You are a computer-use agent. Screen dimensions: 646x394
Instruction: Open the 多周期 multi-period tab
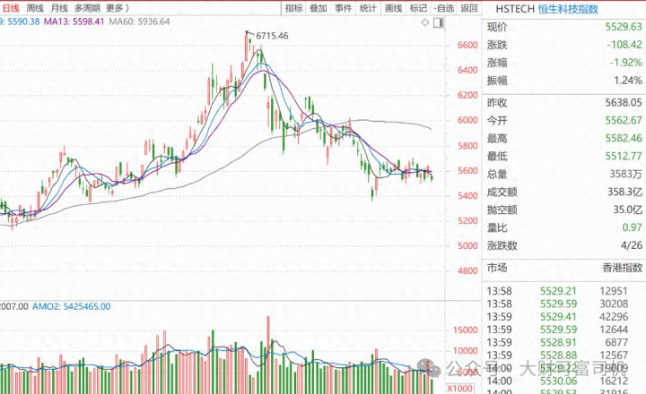87,8
